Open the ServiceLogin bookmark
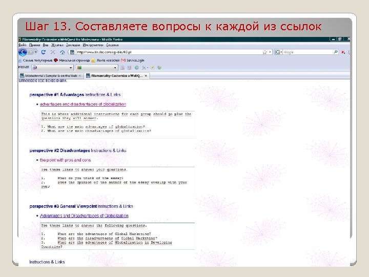 point(133,61)
